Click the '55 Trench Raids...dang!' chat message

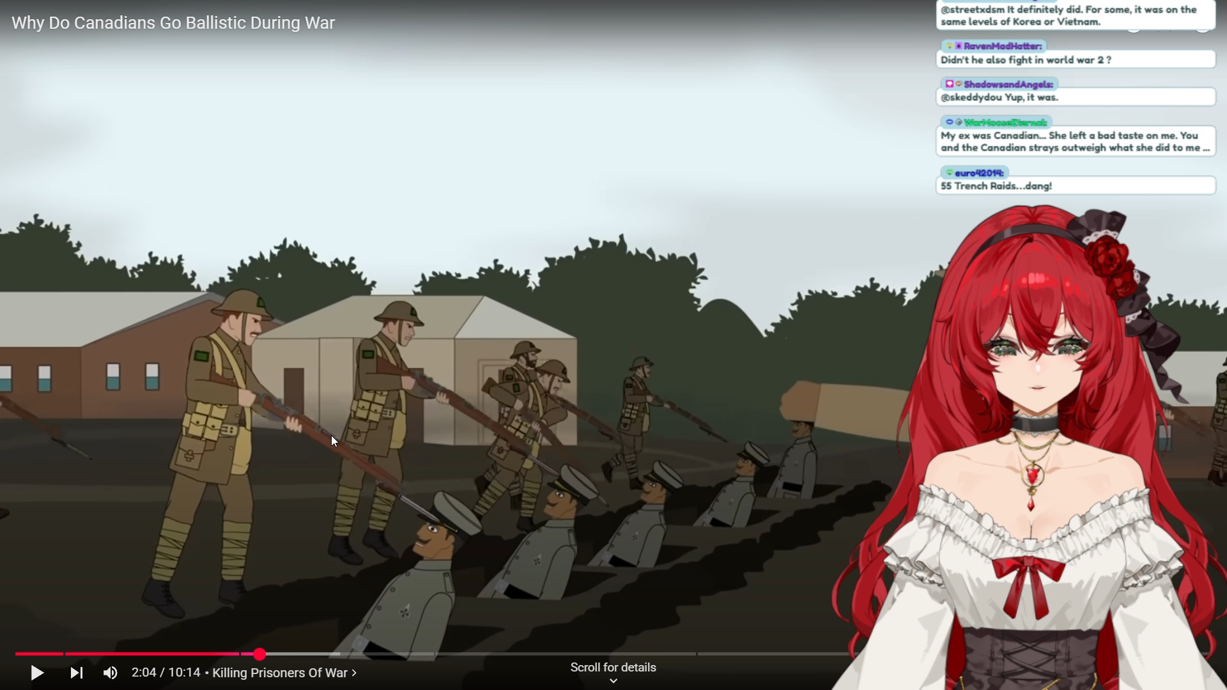coord(1076,186)
